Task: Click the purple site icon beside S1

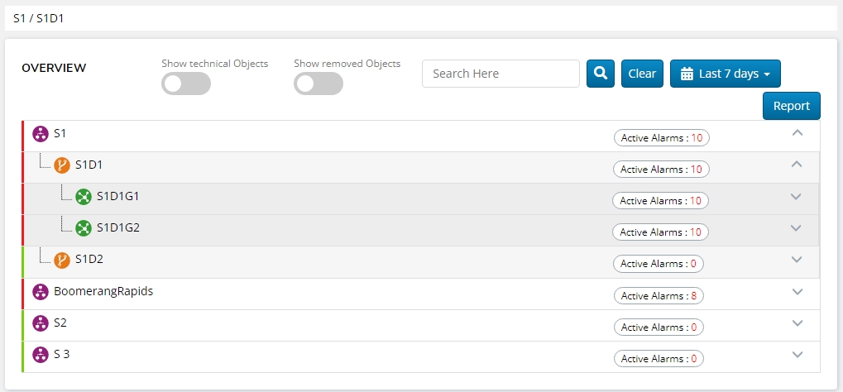Action: tap(41, 133)
